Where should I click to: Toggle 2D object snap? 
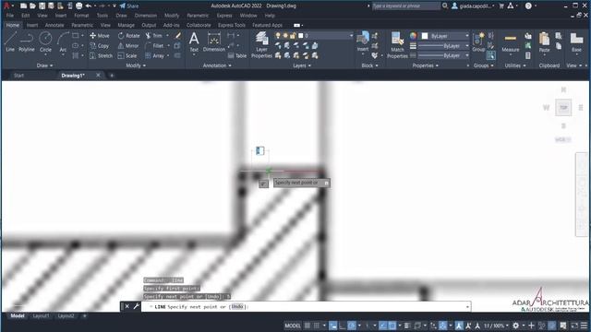pyautogui.click(x=392, y=326)
